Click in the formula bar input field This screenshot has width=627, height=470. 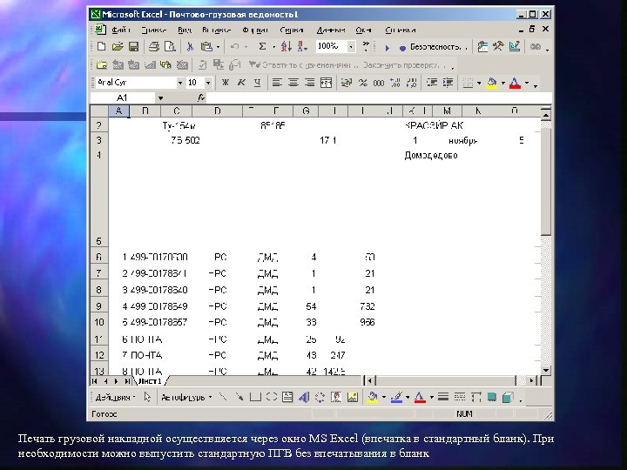379,97
